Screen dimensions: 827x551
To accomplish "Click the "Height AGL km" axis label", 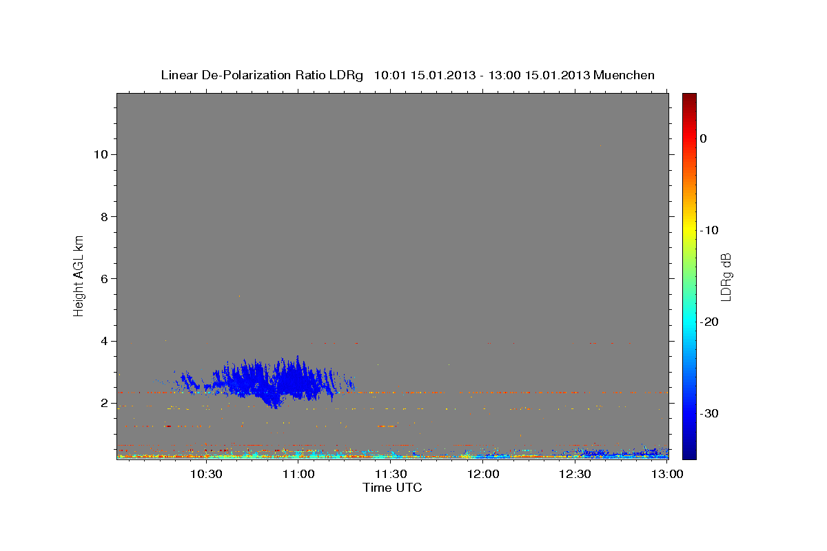I will (x=79, y=275).
